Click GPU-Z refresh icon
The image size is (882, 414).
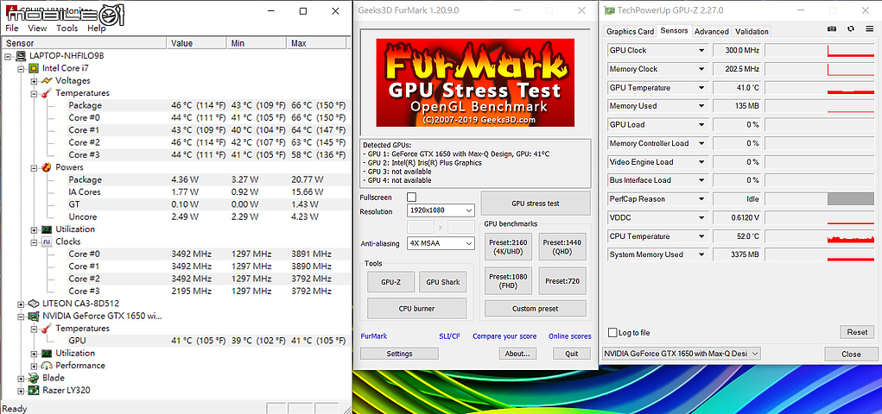851,29
